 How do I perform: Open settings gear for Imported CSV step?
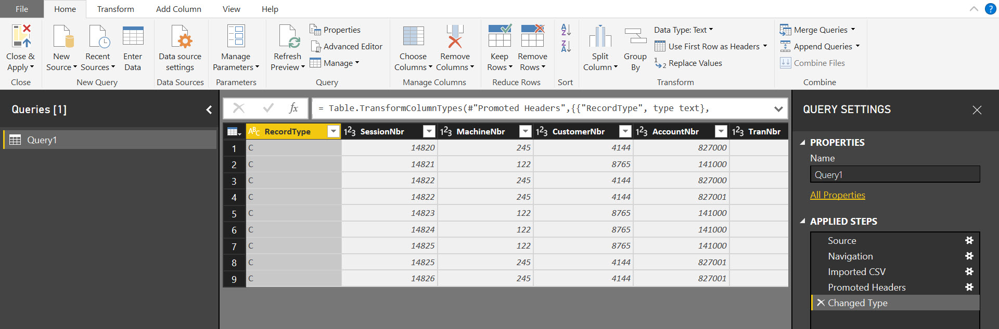click(x=969, y=271)
